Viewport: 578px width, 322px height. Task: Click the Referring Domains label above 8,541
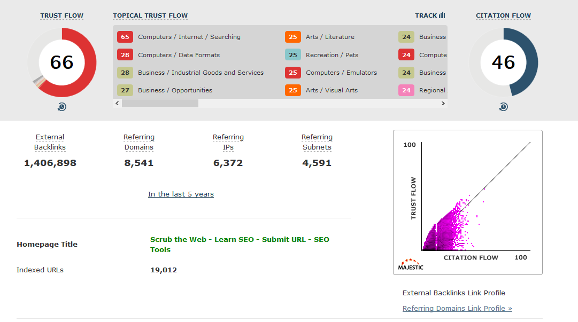coord(139,142)
